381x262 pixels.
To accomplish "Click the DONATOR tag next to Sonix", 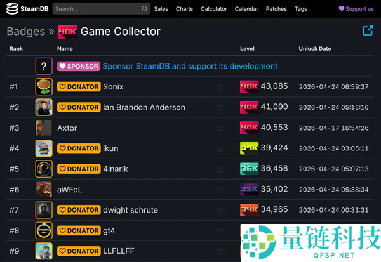I will coord(79,87).
